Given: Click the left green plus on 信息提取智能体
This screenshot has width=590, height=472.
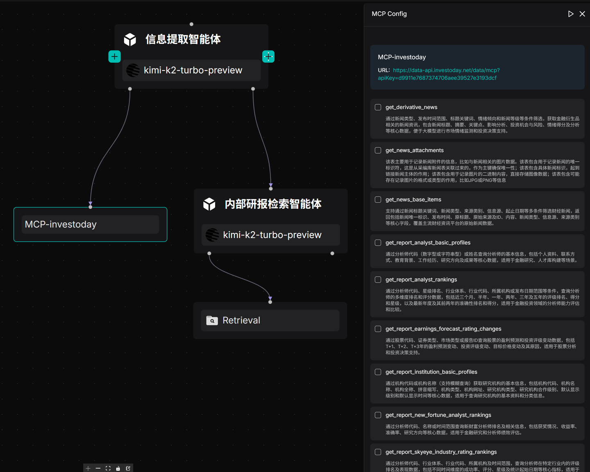Looking at the screenshot, I should (x=114, y=56).
